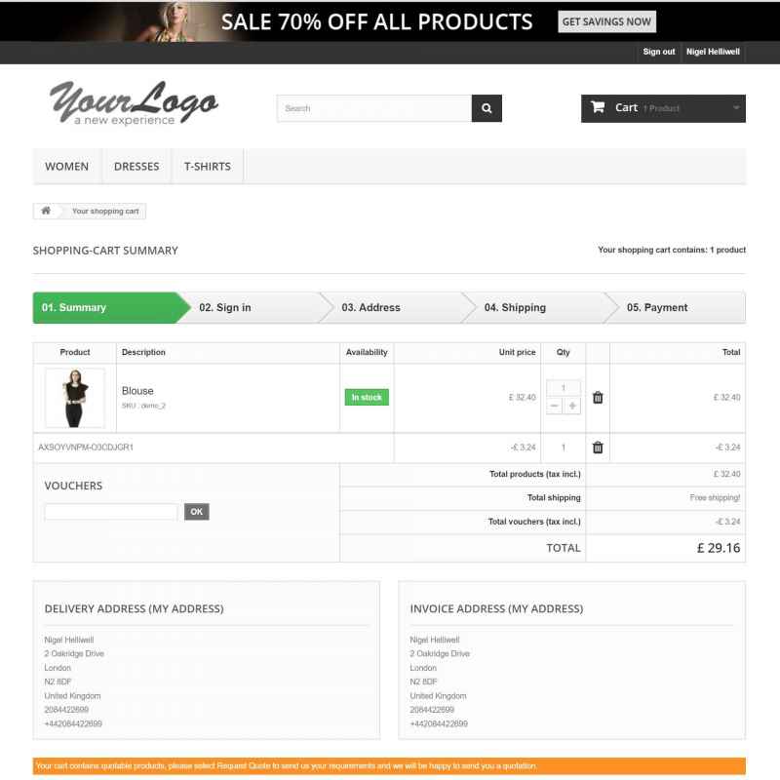The height and width of the screenshot is (780, 780).
Task: Expand the Cart dropdown arrow
Action: (736, 107)
